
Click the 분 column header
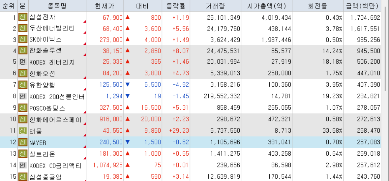(x=23, y=6)
